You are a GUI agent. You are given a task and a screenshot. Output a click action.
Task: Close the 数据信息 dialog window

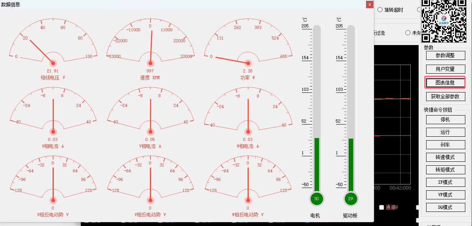pos(370,5)
